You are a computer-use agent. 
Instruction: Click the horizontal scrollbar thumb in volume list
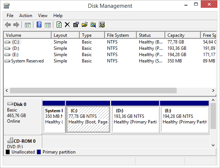point(93,90)
